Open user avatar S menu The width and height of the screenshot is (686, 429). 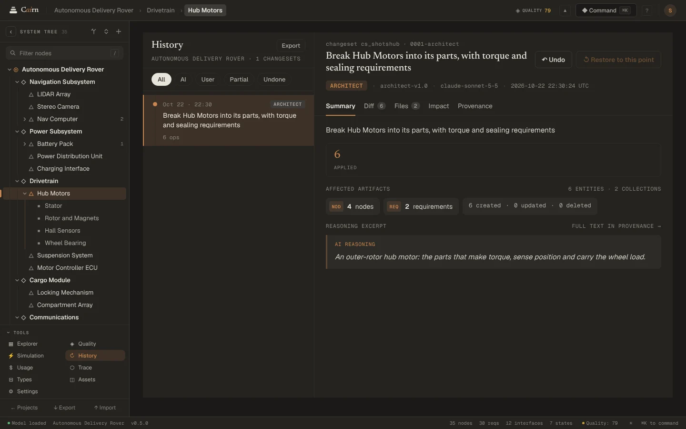coord(670,10)
